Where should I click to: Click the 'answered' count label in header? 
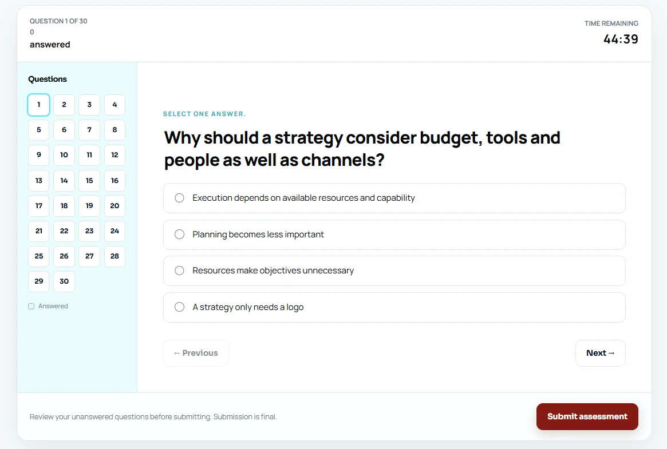(x=50, y=45)
